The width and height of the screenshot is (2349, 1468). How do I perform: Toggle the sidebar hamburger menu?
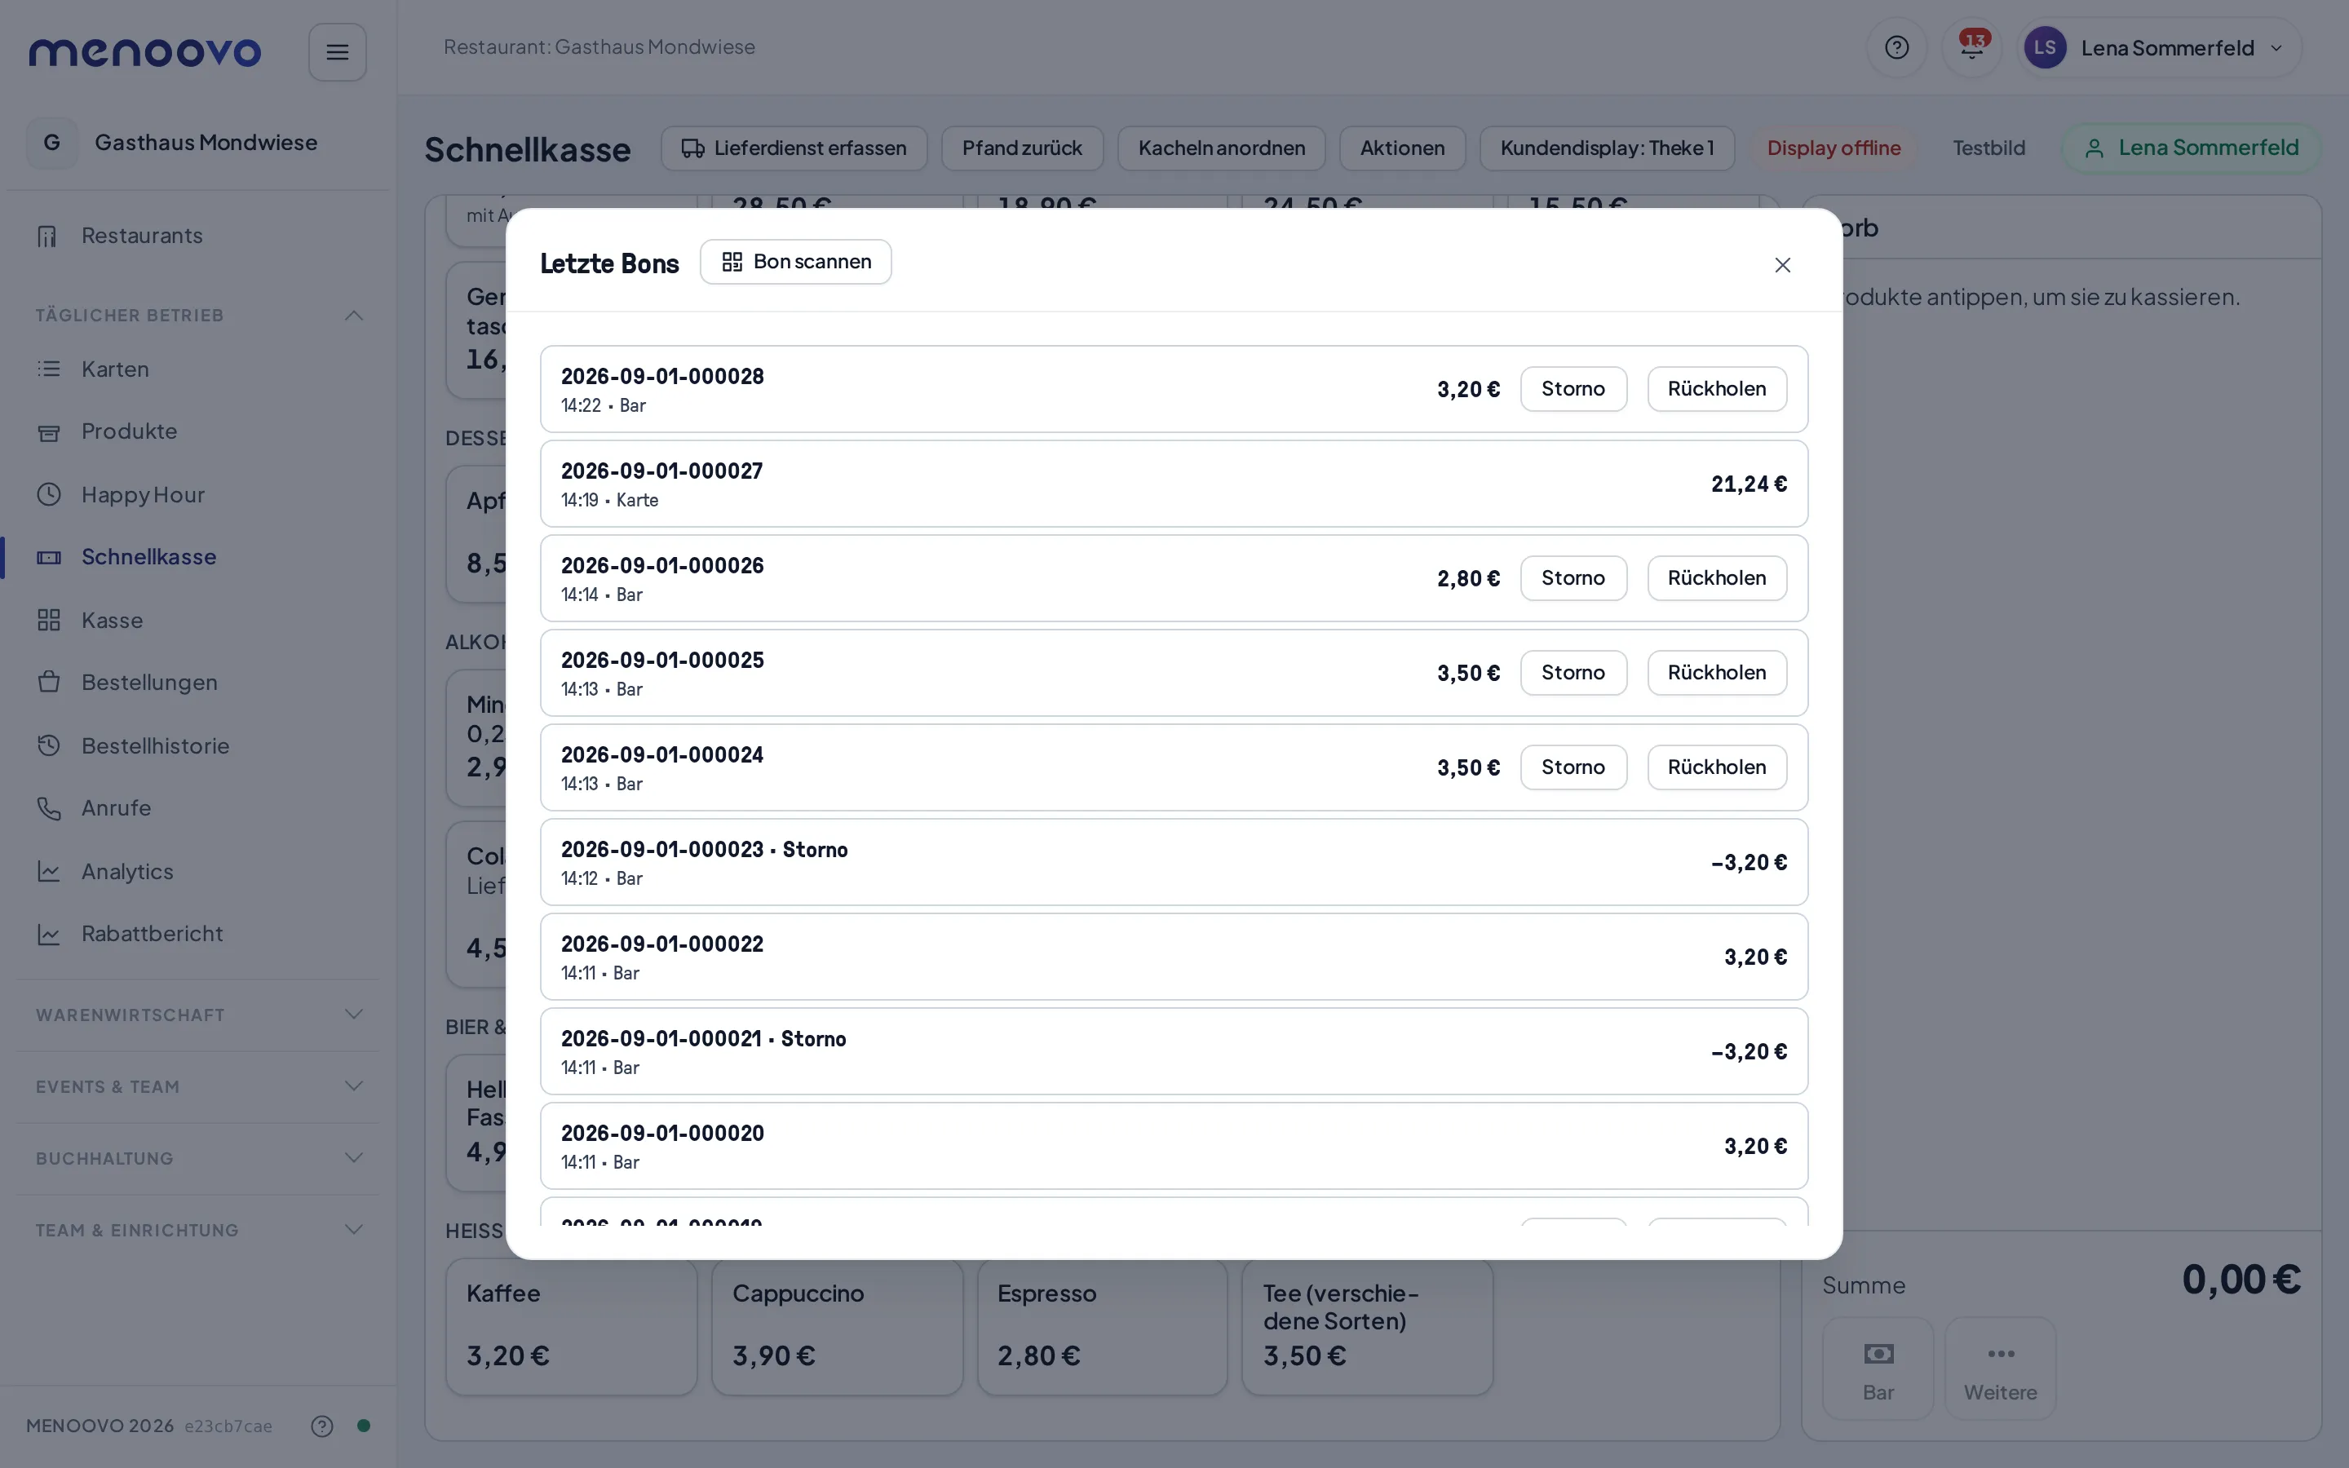(x=337, y=51)
